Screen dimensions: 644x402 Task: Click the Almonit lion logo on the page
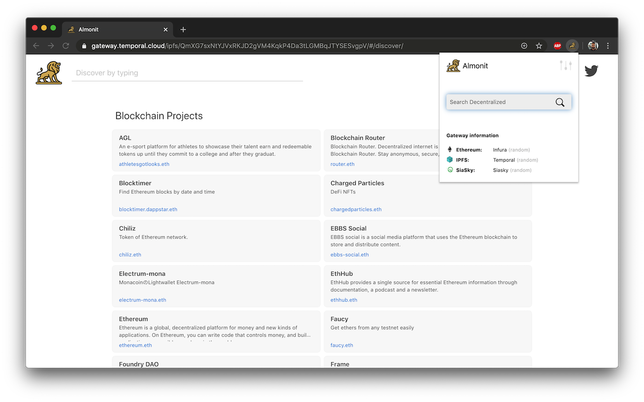(49, 73)
